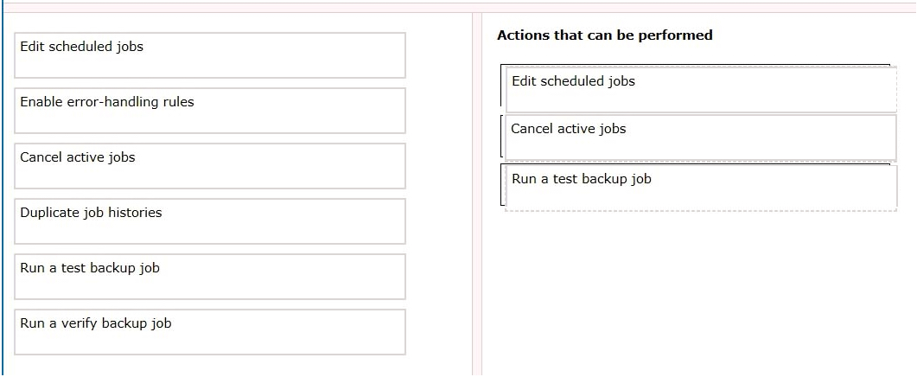
Task: Select 'Cancel active jobs' in the left list
Action: pyautogui.click(x=210, y=166)
